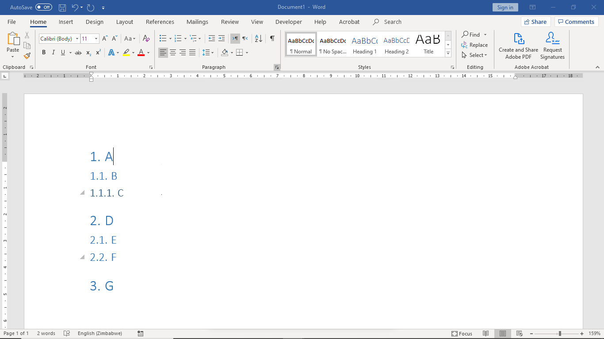Toggle Show/Hide paragraph marks
The height and width of the screenshot is (339, 604).
click(272, 39)
